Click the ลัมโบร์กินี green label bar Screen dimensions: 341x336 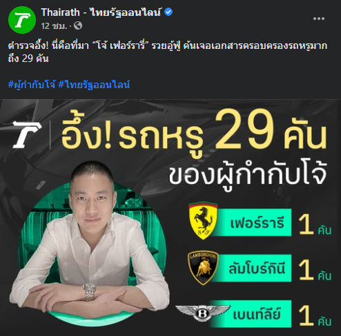click(251, 268)
